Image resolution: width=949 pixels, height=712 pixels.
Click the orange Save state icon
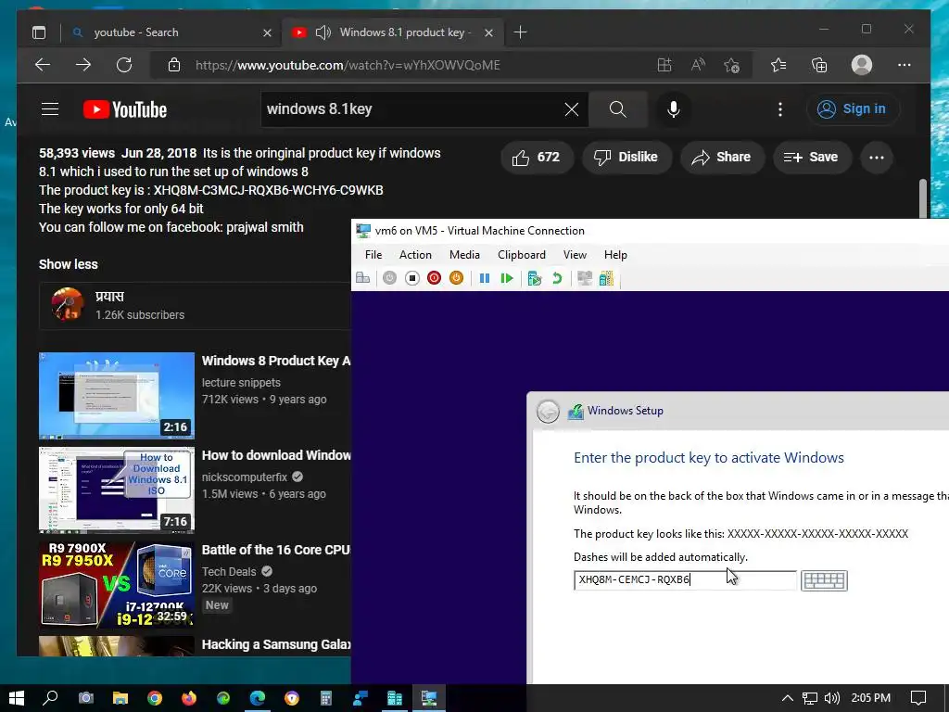point(456,278)
